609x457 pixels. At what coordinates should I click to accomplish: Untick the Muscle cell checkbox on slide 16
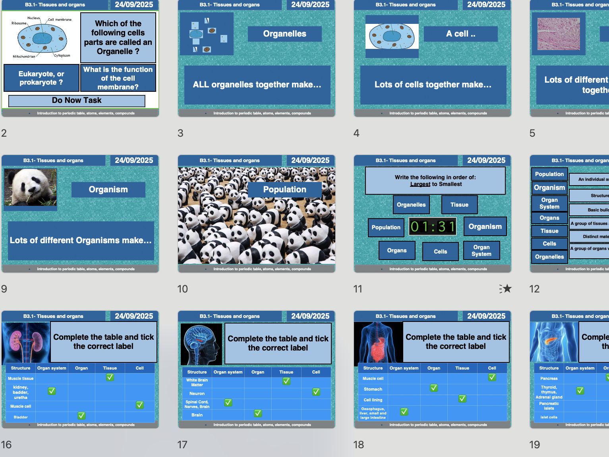pos(139,405)
